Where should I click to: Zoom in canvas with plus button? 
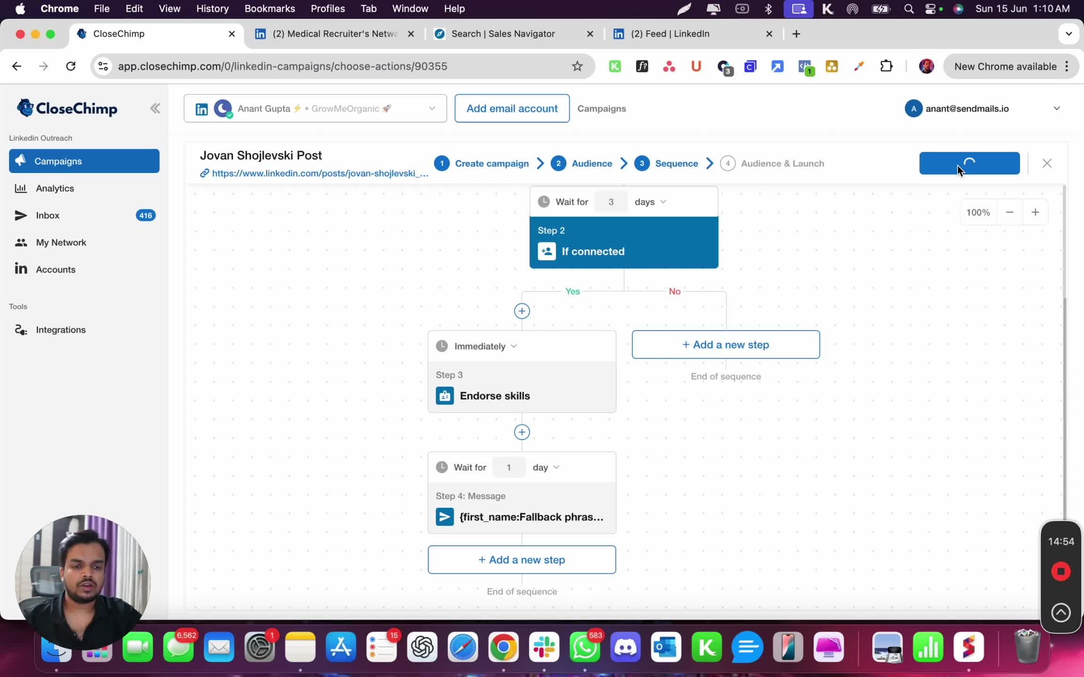point(1035,213)
